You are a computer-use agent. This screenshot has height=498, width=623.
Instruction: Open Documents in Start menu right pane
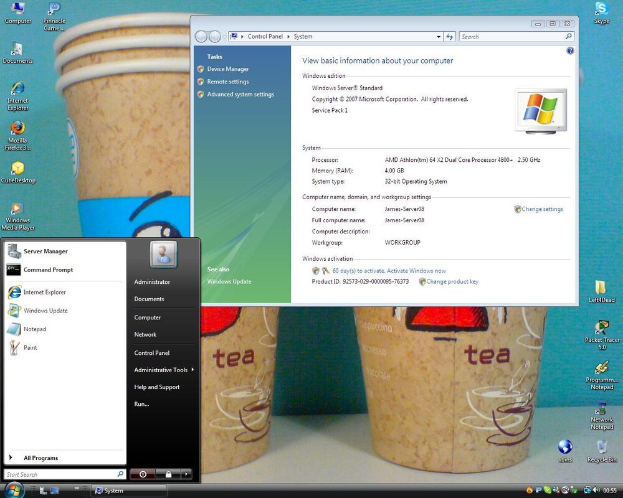[x=149, y=299]
